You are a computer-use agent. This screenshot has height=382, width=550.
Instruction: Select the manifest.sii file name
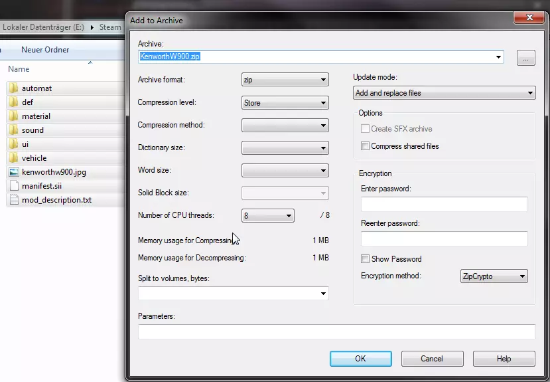(42, 186)
